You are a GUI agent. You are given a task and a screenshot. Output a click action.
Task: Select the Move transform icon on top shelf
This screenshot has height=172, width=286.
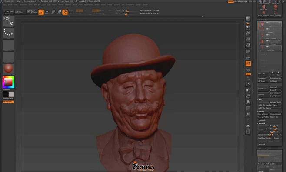(x=53, y=12)
